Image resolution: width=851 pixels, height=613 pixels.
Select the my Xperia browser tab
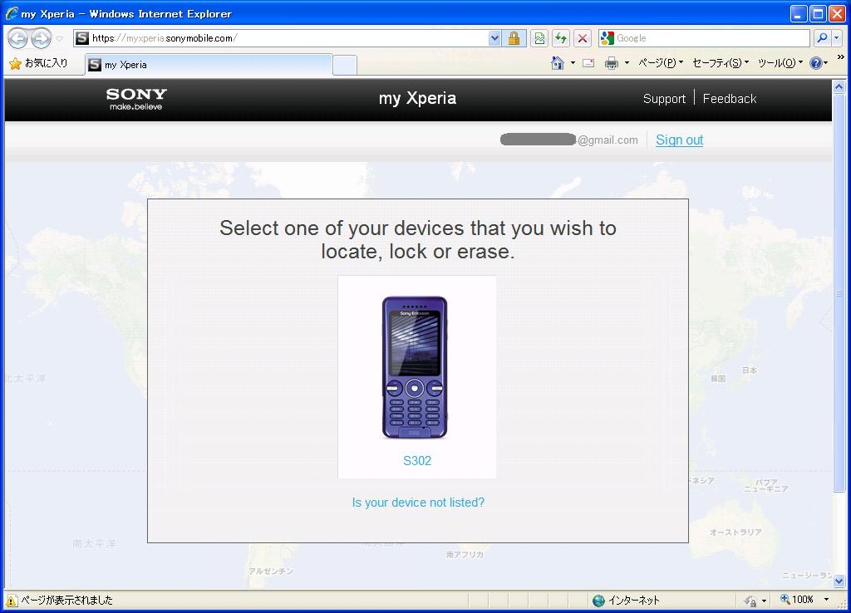tap(209, 65)
